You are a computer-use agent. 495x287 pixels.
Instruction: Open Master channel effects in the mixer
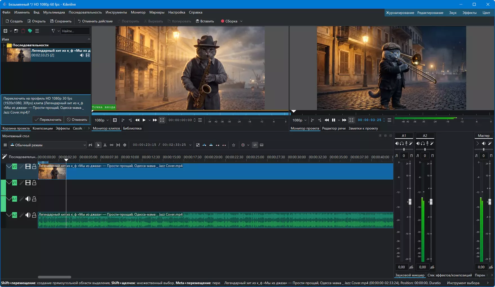(490, 143)
